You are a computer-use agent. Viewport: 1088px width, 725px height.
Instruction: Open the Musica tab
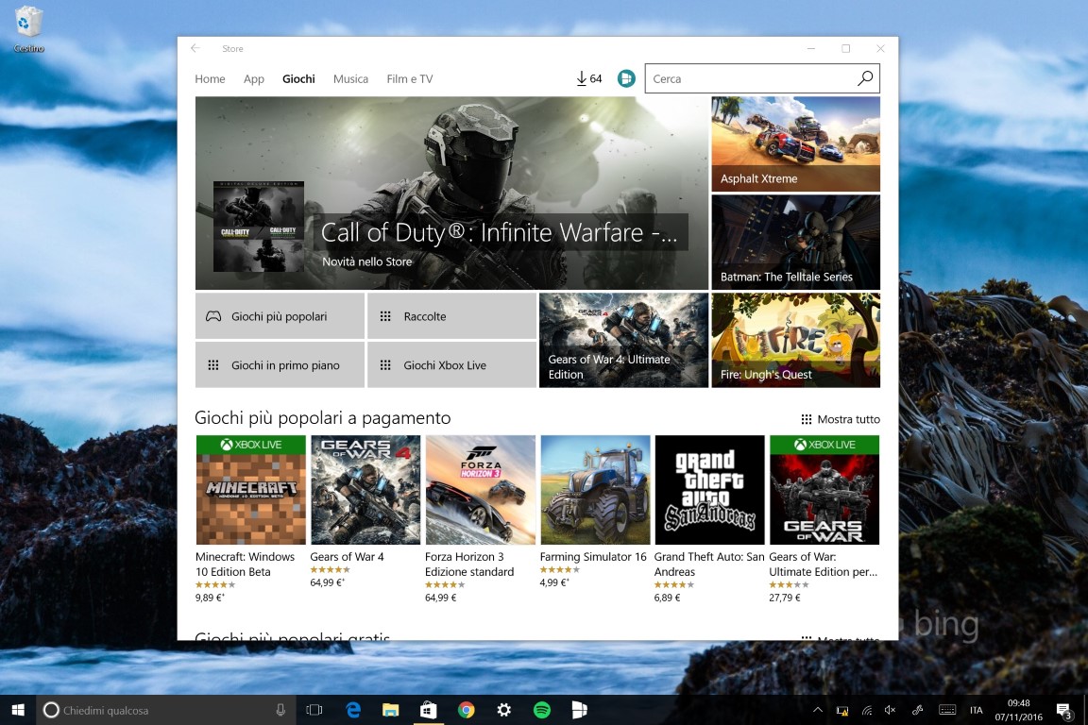pyautogui.click(x=350, y=79)
